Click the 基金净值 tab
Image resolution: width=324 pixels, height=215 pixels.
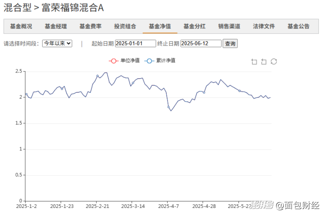(x=160, y=26)
